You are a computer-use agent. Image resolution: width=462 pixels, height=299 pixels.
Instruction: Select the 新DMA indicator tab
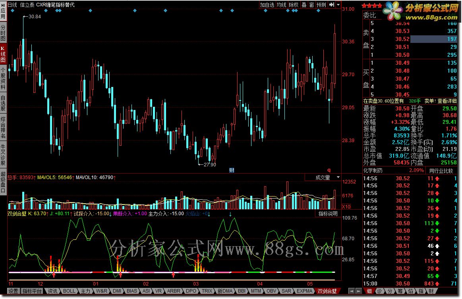225,291
